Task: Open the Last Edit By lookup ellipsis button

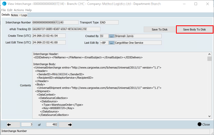Action: (112, 43)
